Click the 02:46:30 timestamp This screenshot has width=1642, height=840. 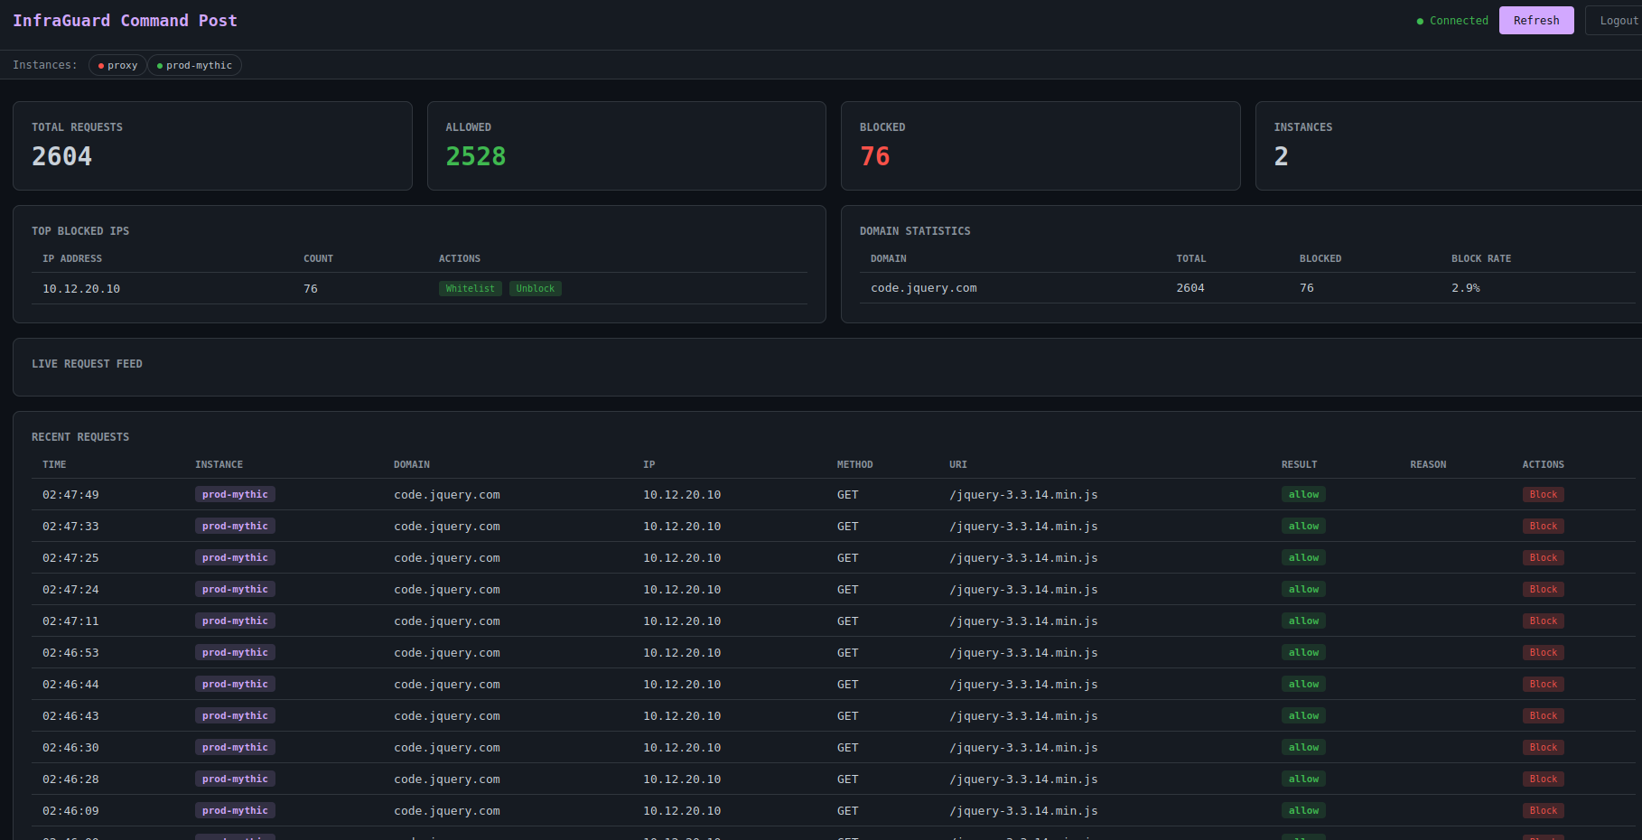coord(70,748)
